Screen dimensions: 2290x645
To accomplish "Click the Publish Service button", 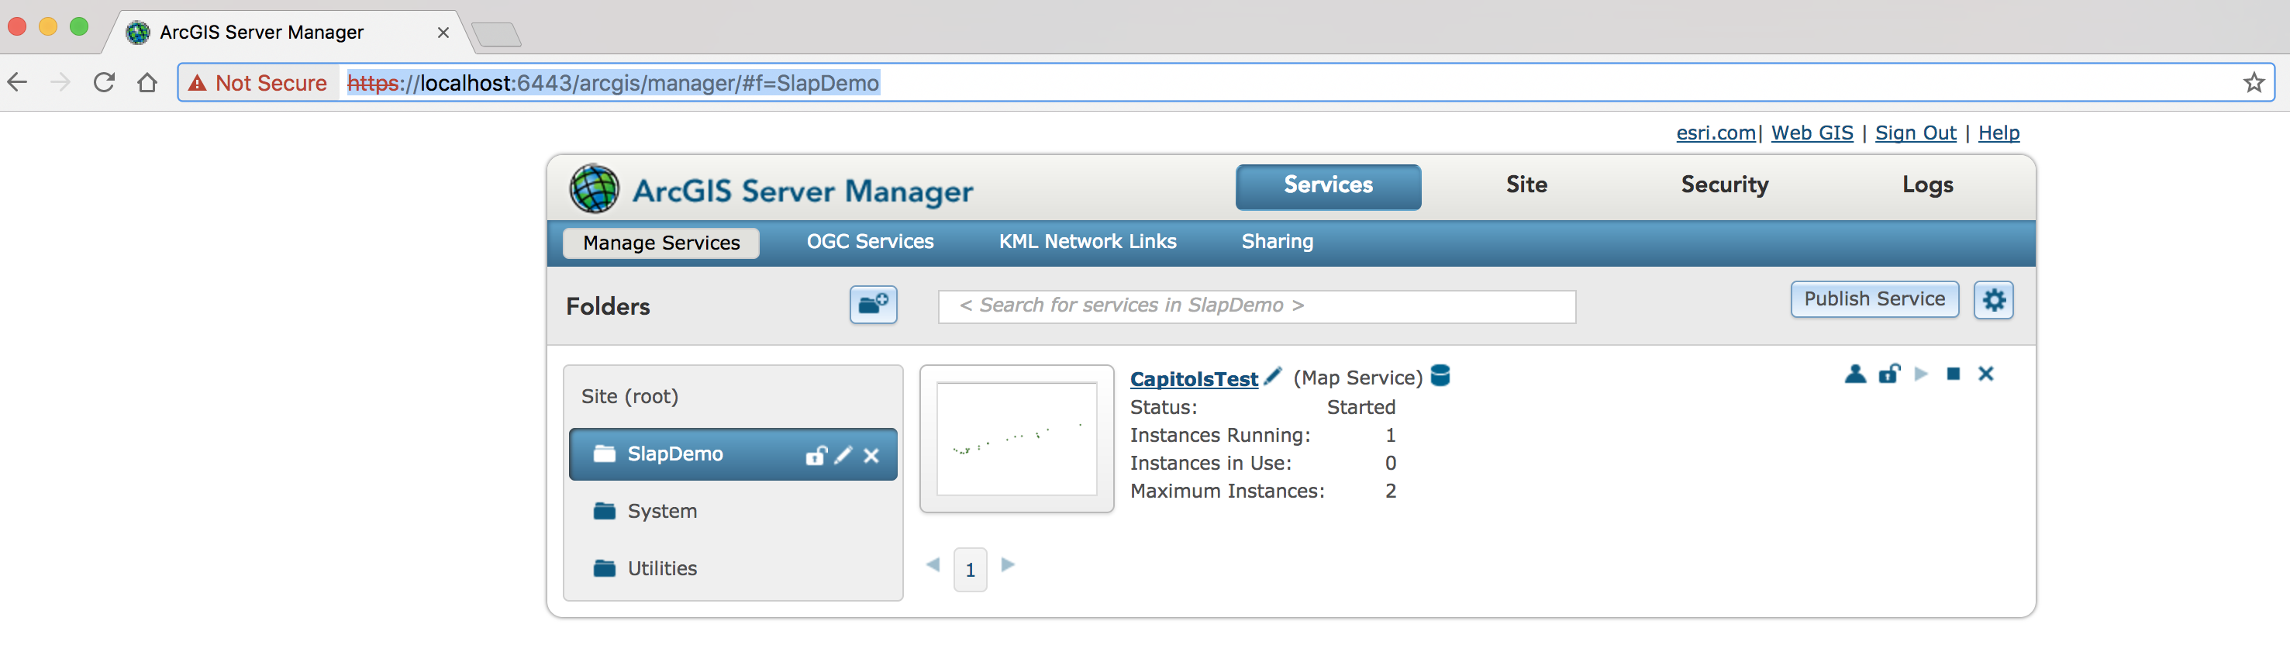I will tap(1874, 299).
